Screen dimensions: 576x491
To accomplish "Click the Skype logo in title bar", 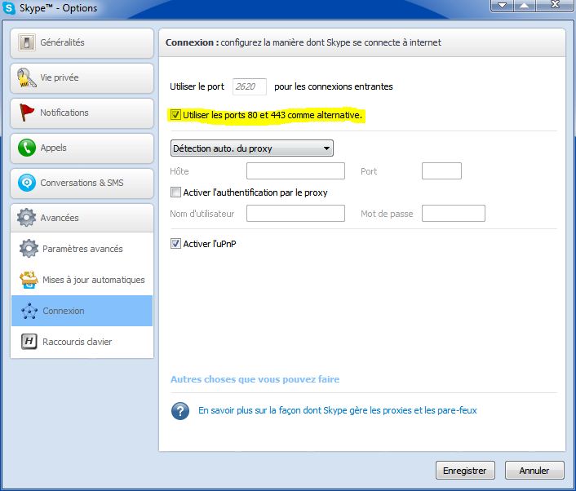I will (9, 8).
